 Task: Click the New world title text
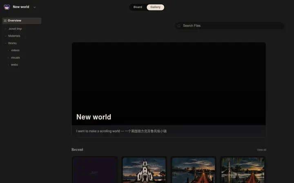coord(94,117)
